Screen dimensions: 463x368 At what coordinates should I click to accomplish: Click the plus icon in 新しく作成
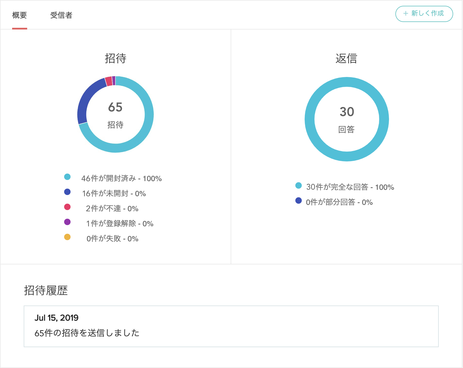pyautogui.click(x=405, y=13)
